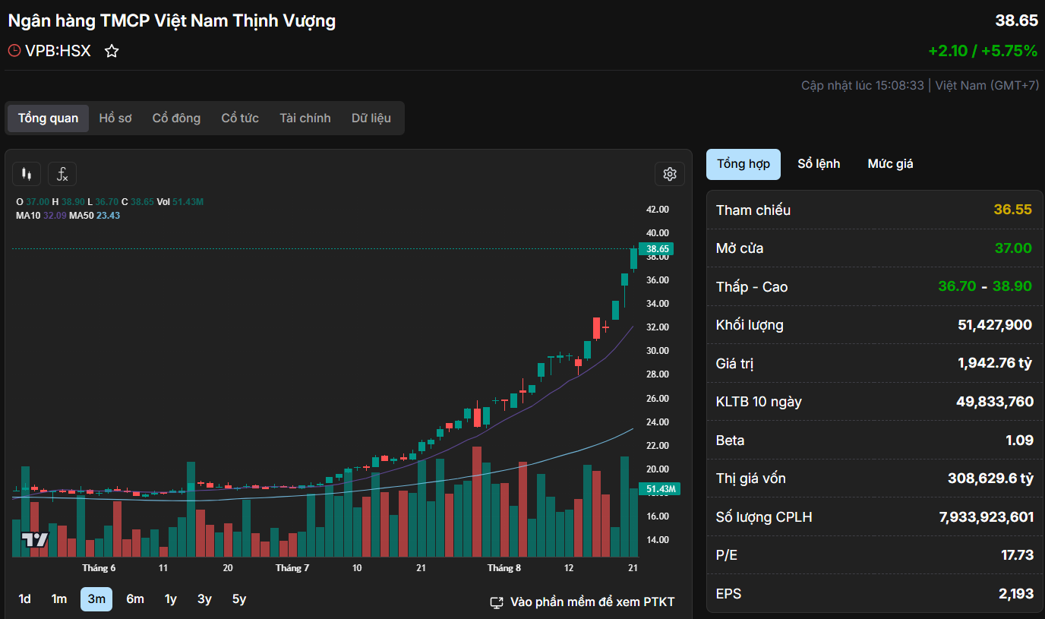Click the OHLC values legend line
The image size is (1045, 619).
[109, 201]
